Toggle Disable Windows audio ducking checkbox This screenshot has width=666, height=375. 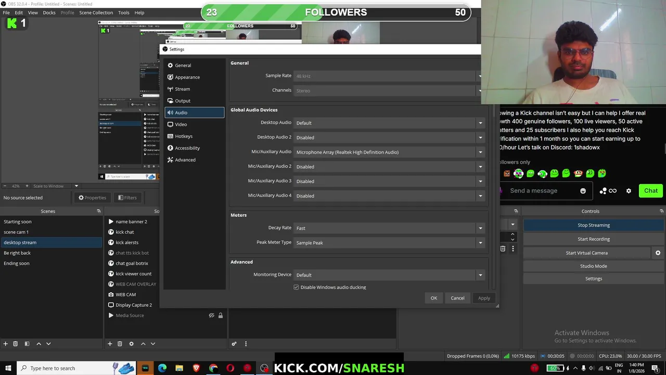tap(296, 287)
